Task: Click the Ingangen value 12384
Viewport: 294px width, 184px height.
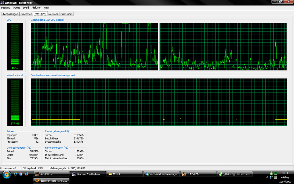Action: tap(35, 135)
